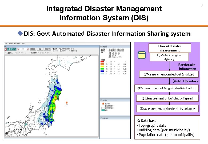Screen dimensions: 208x144
Task: Click the magnitude 7.3 line in info panel
Action: click(x=115, y=57)
